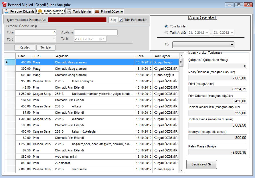Select the Tarih Aralığı radio button

pos(166,33)
